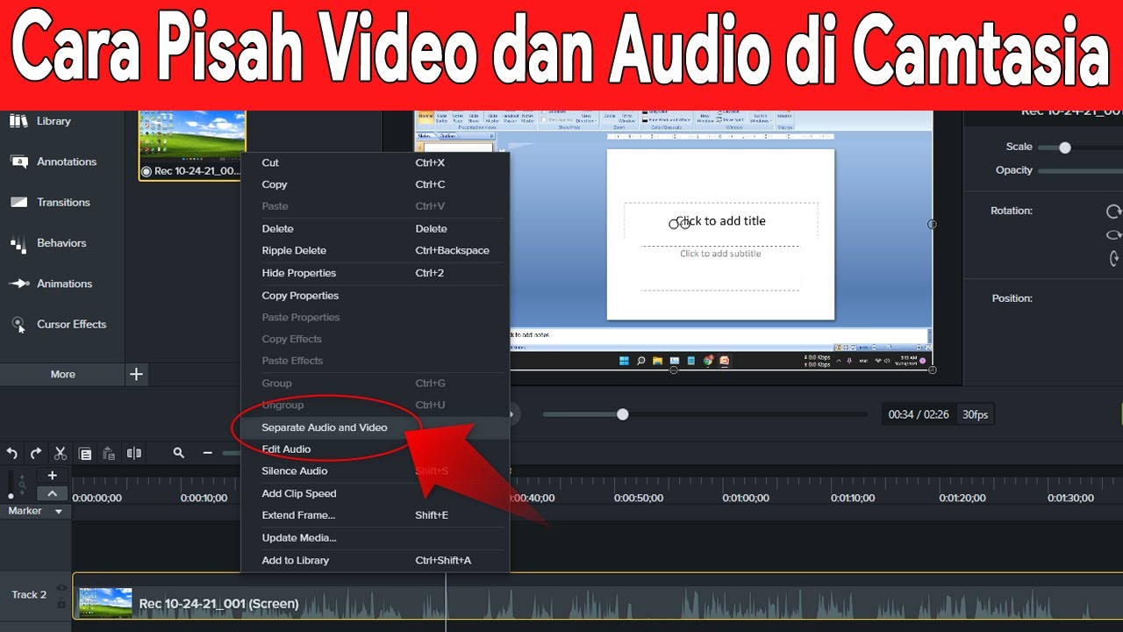Choose Extend Frame... menu entry
Image resolution: width=1123 pixels, height=632 pixels.
point(376,515)
